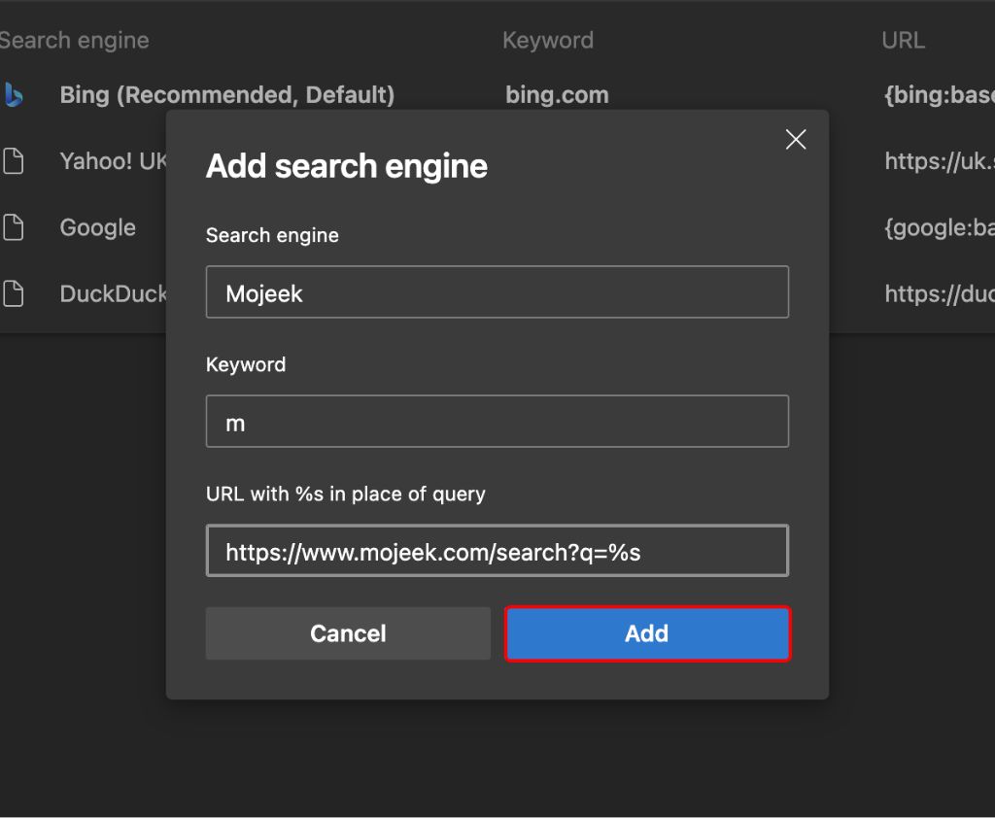This screenshot has height=818, width=995.
Task: Close the Add search engine dialog
Action: [795, 139]
